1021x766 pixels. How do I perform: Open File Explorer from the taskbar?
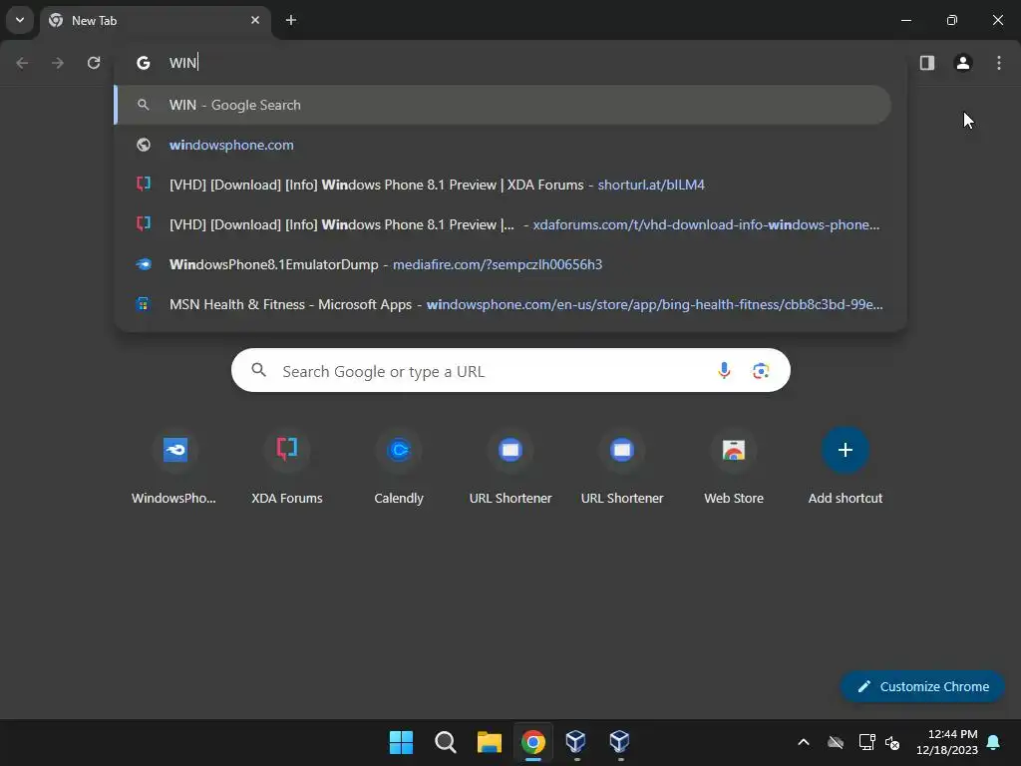489,742
